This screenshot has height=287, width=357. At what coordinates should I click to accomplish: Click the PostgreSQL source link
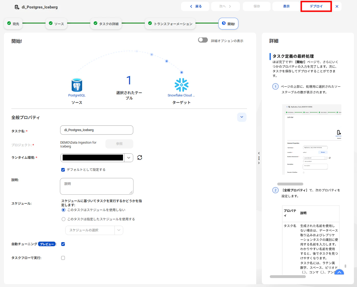(77, 95)
